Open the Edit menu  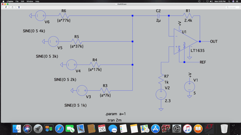click(23, 1)
